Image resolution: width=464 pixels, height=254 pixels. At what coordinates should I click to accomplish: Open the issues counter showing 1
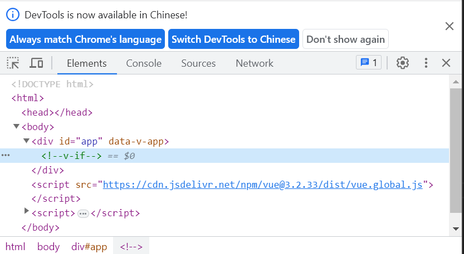point(369,63)
